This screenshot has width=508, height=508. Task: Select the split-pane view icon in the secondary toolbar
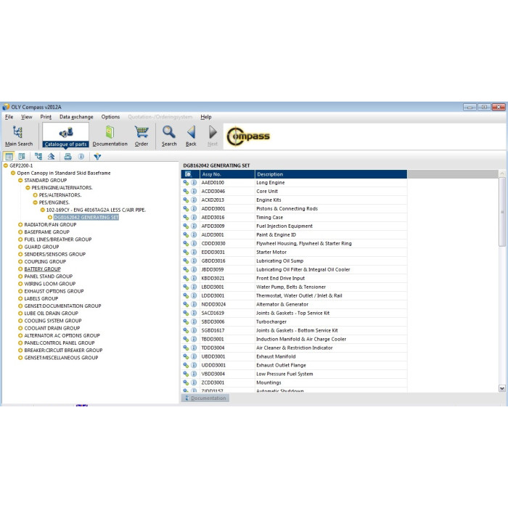coord(22,157)
